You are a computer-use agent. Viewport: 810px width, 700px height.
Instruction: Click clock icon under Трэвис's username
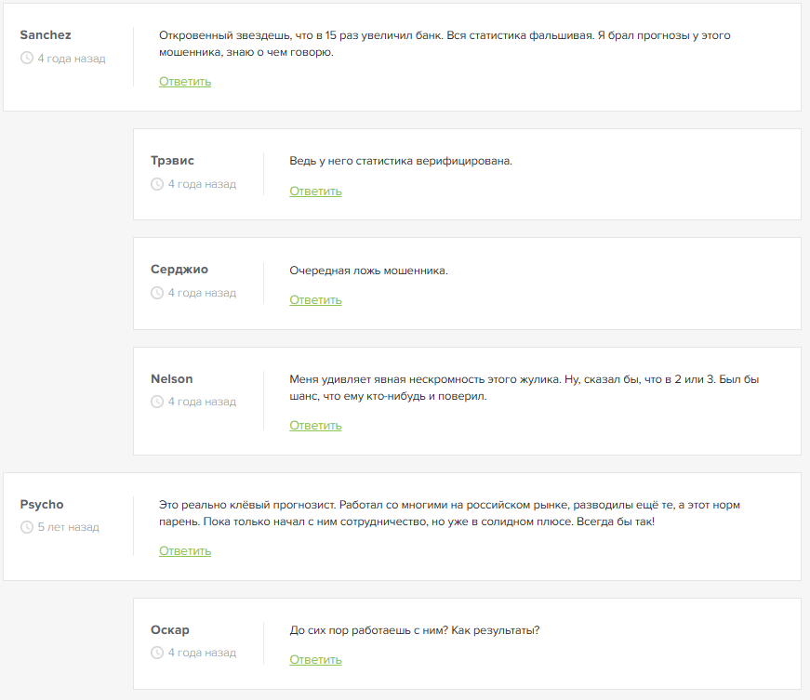click(x=157, y=184)
